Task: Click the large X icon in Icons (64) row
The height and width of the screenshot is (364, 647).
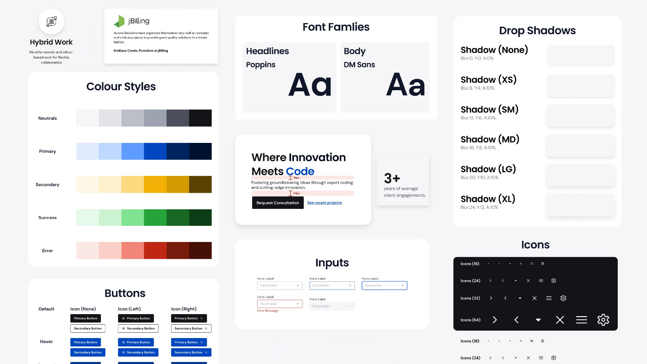Action: (x=560, y=320)
